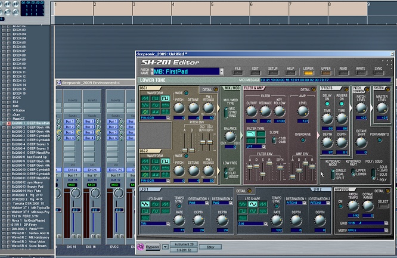Select LFO 1 triangle shape icon
397x258 pixels.
[145, 204]
